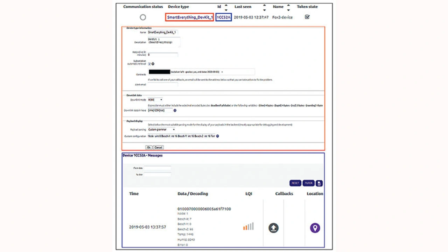Sort devices by Id column arrows
This screenshot has width=448, height=252.
(226, 7)
